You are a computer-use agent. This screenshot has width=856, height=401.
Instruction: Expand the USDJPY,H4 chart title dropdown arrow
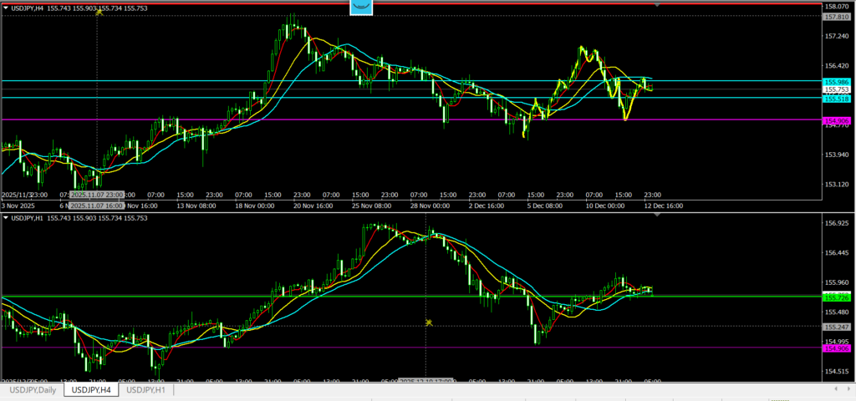tap(6, 8)
